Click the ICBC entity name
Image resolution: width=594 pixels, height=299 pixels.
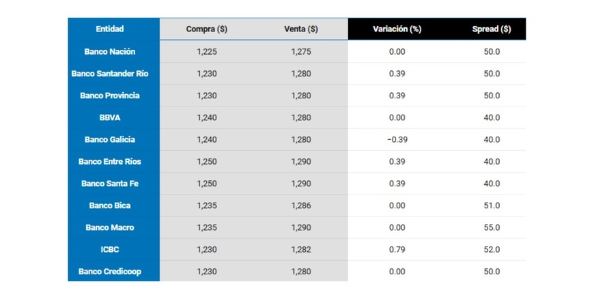[x=110, y=250]
